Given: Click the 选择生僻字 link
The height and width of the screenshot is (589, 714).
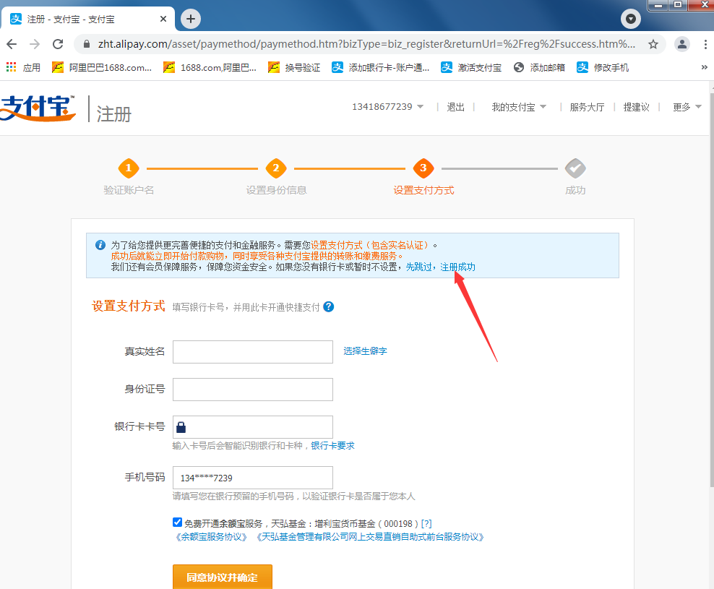Looking at the screenshot, I should 365,351.
